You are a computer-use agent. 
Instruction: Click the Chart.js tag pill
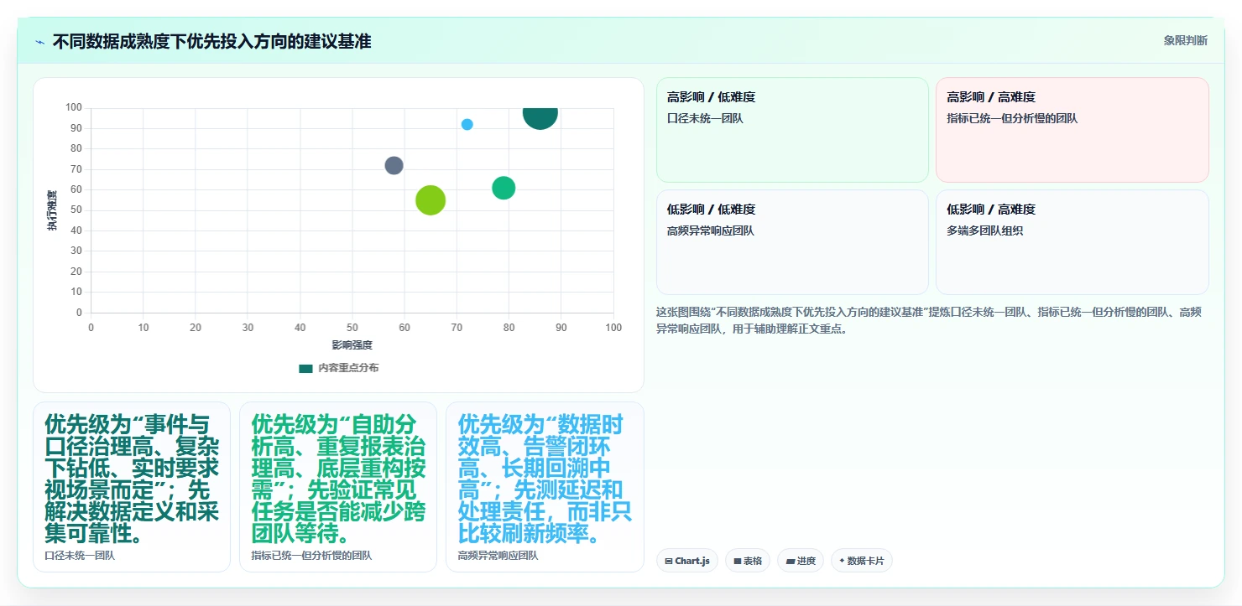687,561
